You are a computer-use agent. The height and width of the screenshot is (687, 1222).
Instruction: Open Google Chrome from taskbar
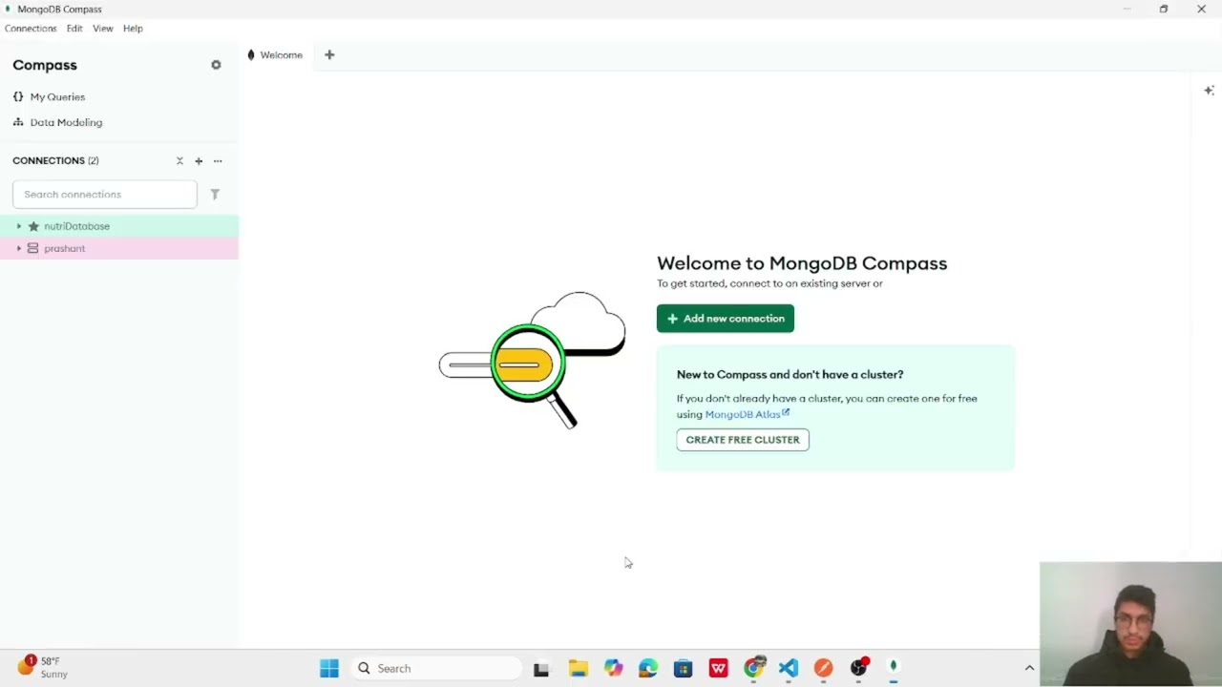(754, 668)
